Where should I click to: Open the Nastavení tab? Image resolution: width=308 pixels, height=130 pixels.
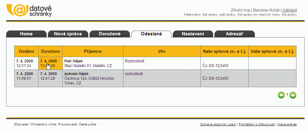193,34
